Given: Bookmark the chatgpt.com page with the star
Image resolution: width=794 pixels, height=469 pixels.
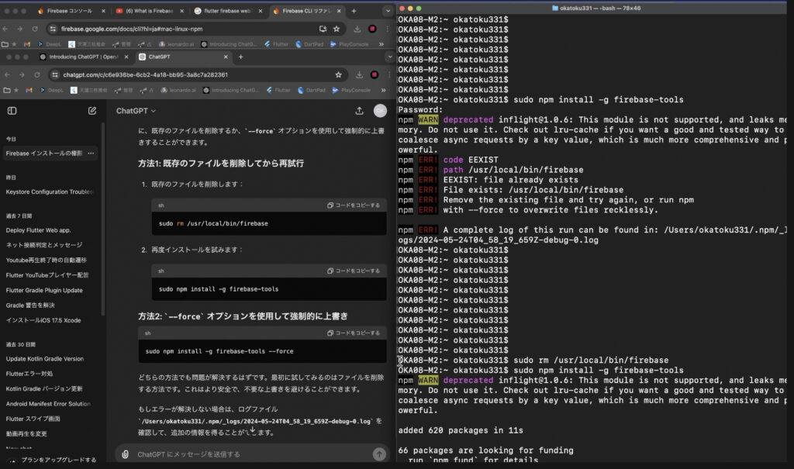Looking at the screenshot, I should [x=338, y=74].
